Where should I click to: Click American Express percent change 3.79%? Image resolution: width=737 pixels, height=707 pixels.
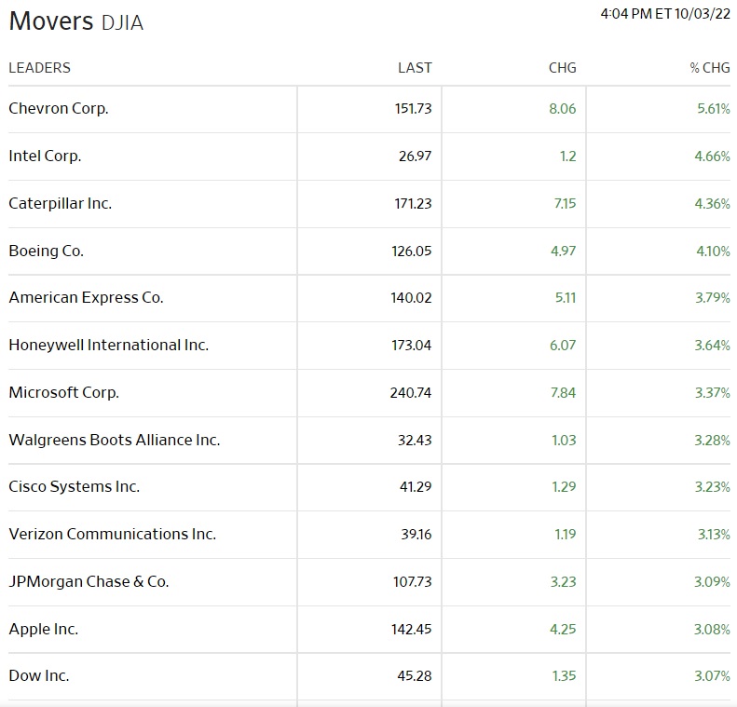point(713,297)
